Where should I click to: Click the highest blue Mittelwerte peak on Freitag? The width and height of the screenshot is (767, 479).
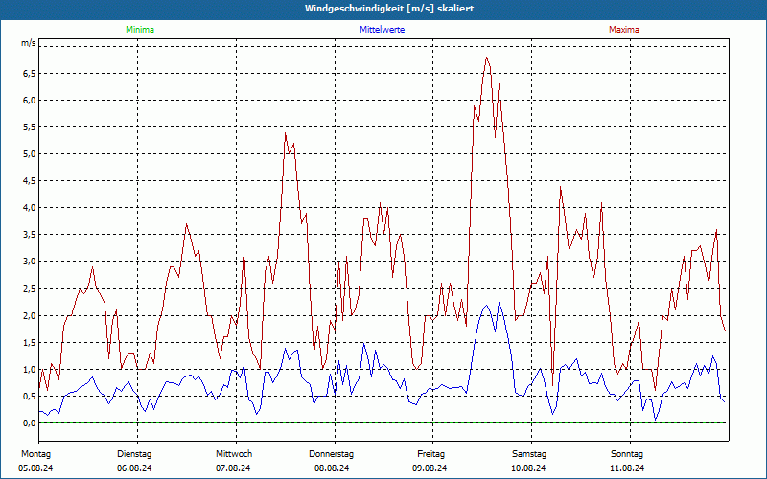pyautogui.click(x=500, y=303)
